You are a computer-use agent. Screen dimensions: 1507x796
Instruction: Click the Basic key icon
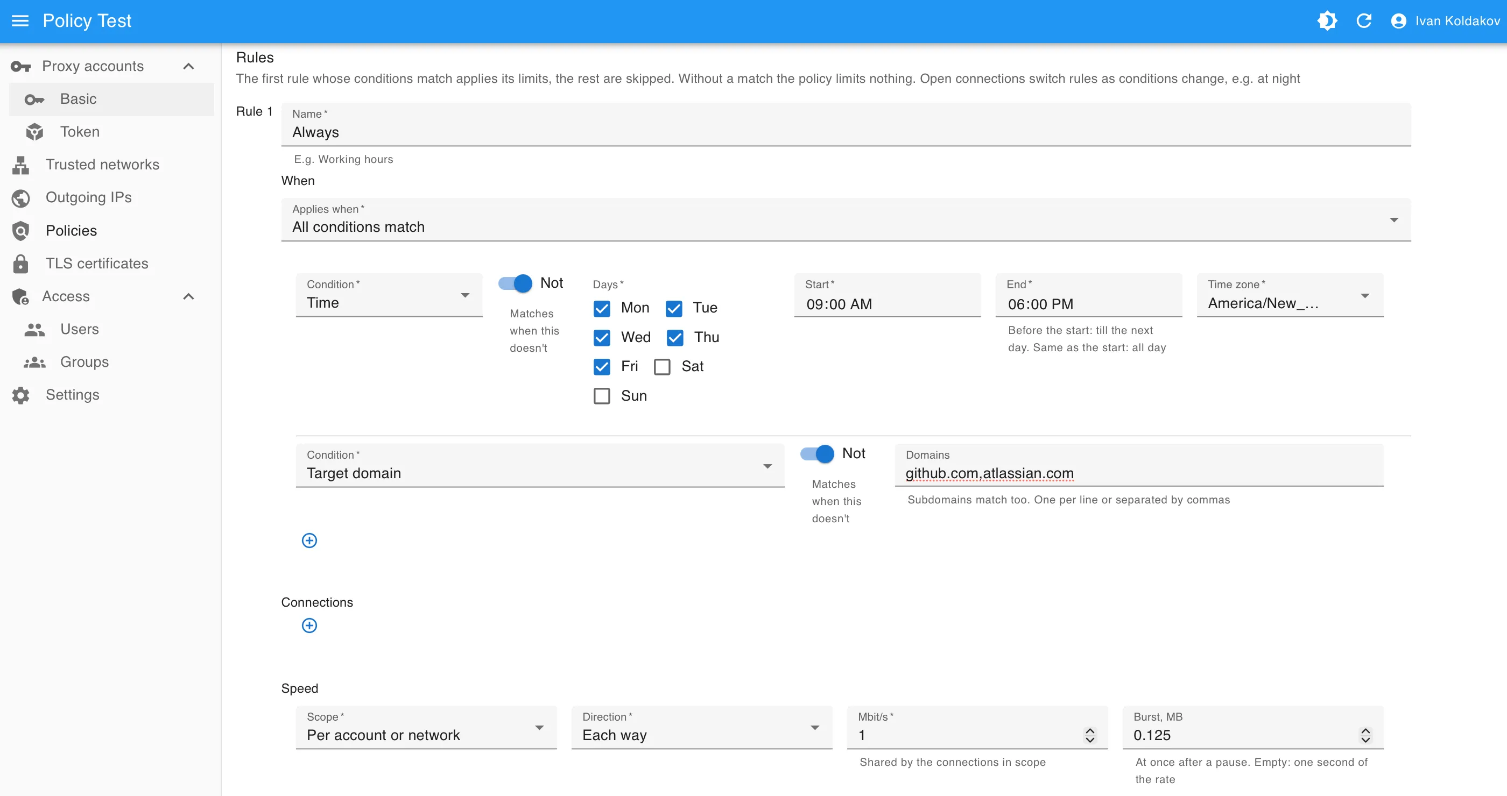coord(34,99)
